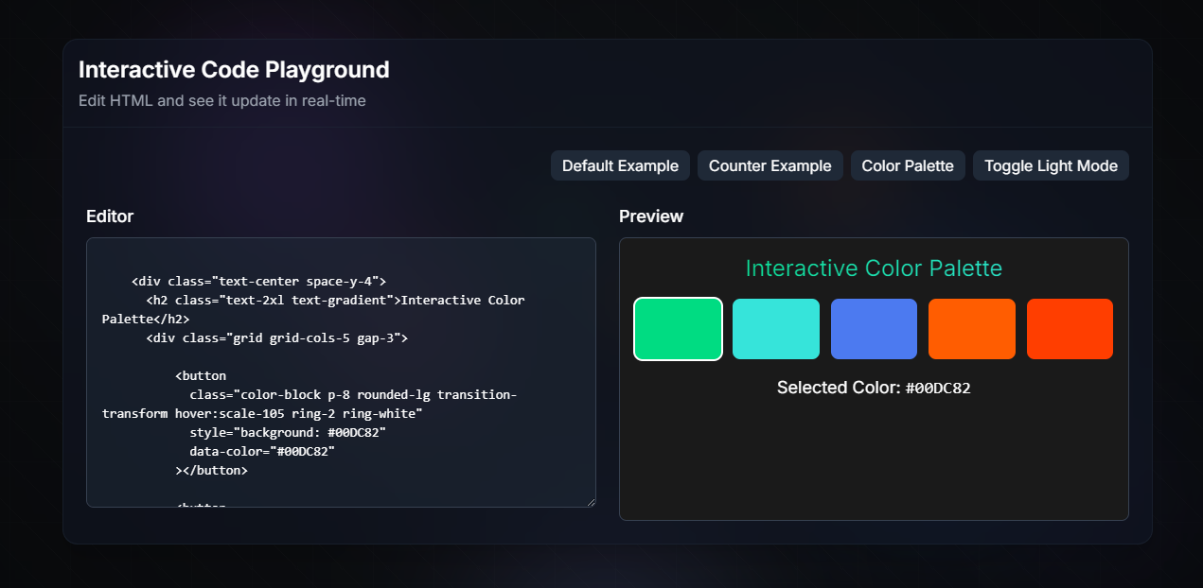Click the 'Interactive Code Playground' title

click(234, 70)
